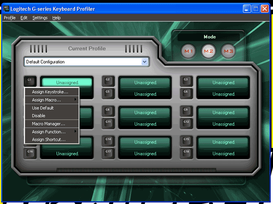Click highlighted G1 Unassigned slot

pos(67,82)
